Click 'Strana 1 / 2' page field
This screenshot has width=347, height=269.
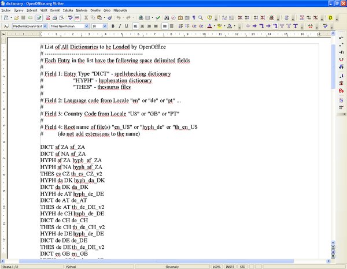pos(32,267)
